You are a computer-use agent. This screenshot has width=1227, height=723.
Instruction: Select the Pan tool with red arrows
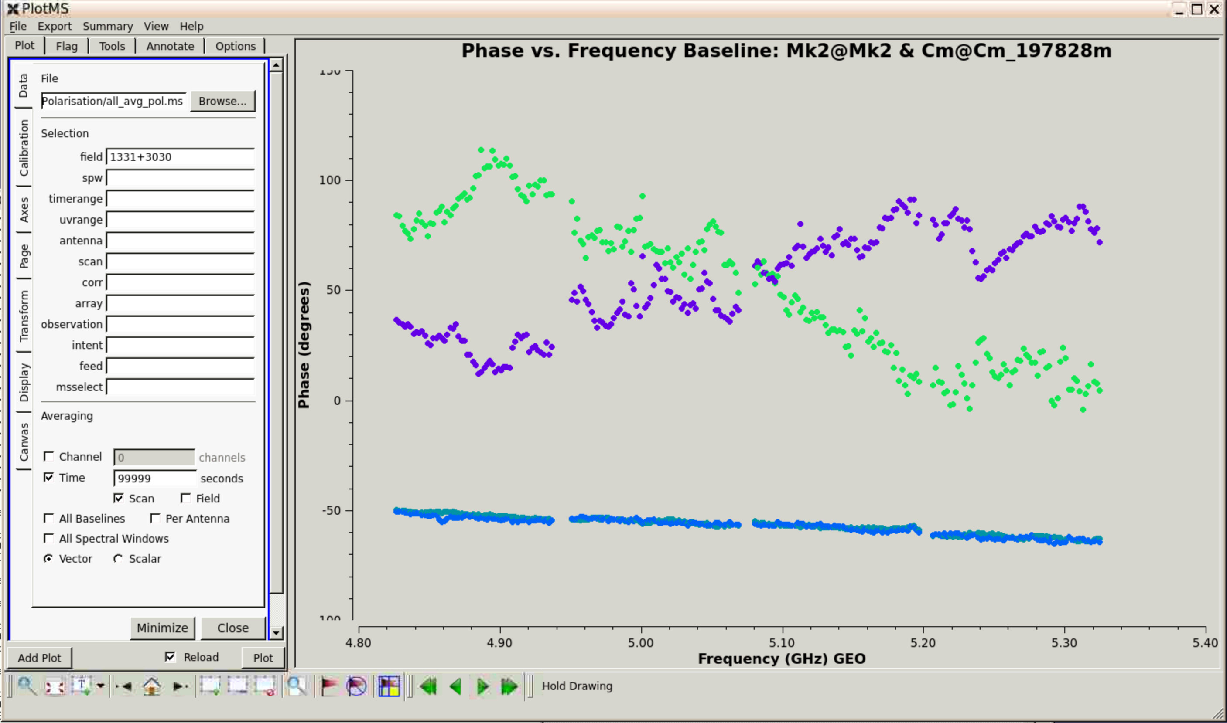54,687
